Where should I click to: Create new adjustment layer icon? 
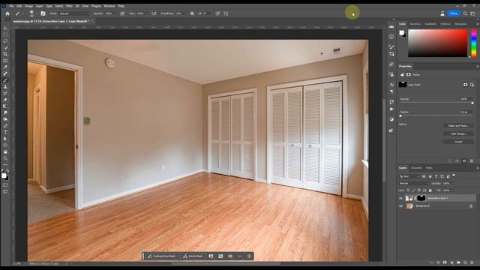tap(451, 262)
